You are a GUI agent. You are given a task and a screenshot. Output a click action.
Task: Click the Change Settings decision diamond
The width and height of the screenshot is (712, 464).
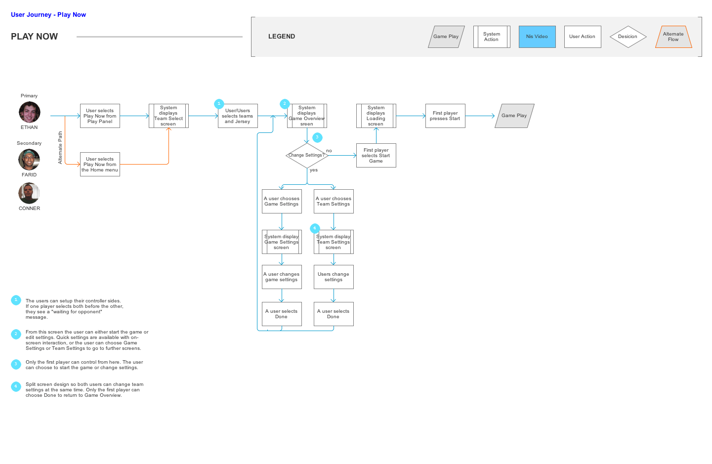(x=306, y=155)
